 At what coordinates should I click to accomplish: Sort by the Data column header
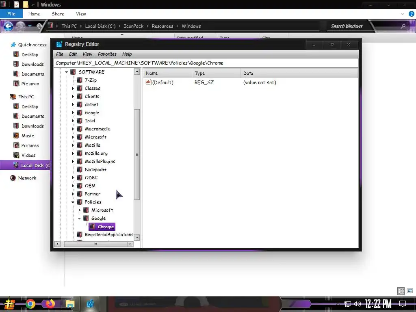(x=299, y=73)
